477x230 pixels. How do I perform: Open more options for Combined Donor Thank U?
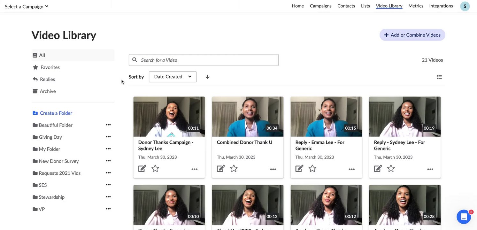point(273,169)
